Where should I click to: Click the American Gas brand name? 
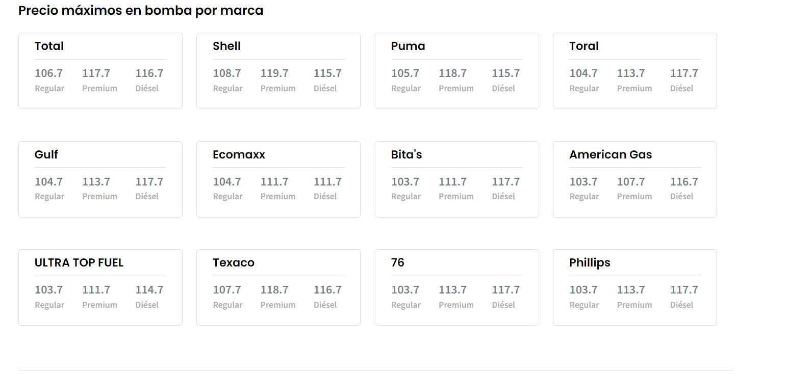tap(611, 154)
